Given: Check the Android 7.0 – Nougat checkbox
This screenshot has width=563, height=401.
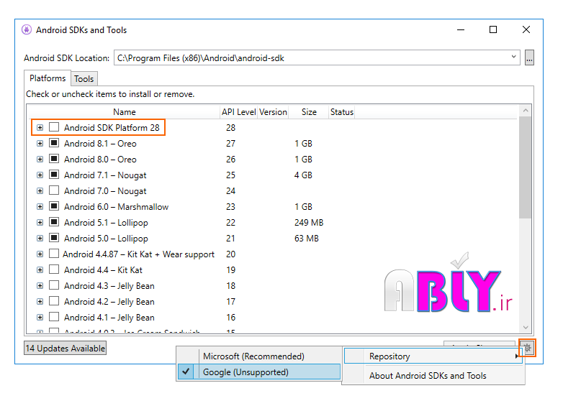Looking at the screenshot, I should pyautogui.click(x=54, y=190).
